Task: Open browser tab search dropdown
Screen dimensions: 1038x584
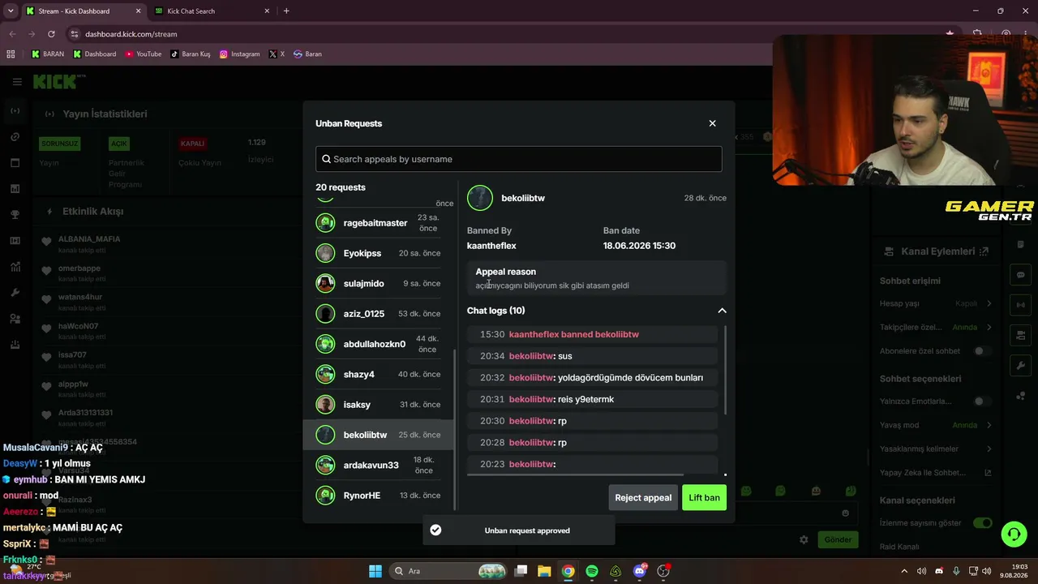Action: pyautogui.click(x=11, y=11)
